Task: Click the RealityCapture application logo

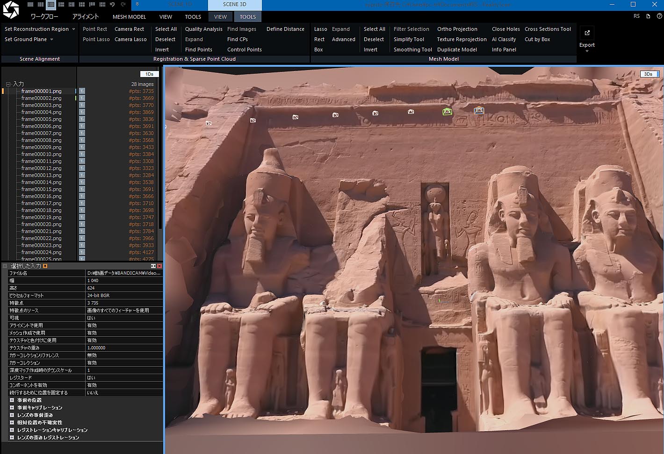Action: click(10, 10)
